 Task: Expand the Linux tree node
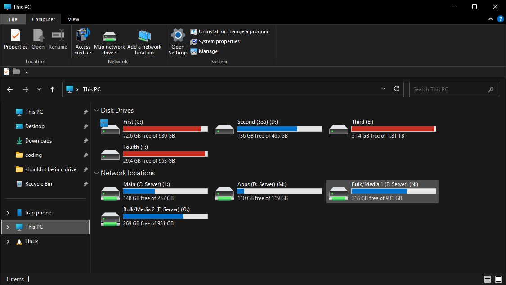(x=8, y=241)
